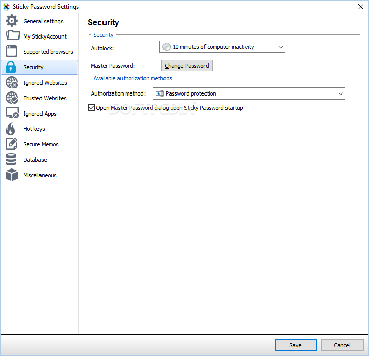Open the Database settings page

click(39, 160)
